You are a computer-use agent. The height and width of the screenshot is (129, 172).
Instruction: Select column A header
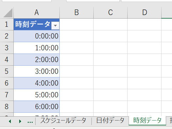click(37, 12)
